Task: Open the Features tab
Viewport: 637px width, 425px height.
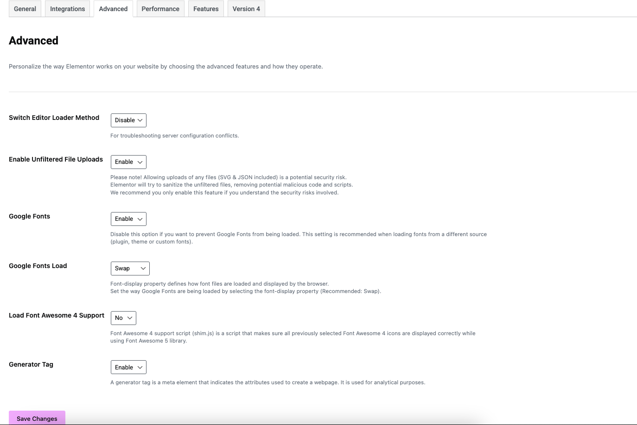Action: (206, 9)
